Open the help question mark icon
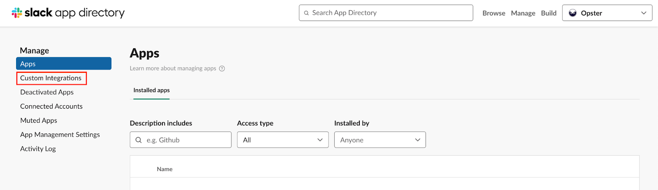658x190 pixels. (x=222, y=68)
